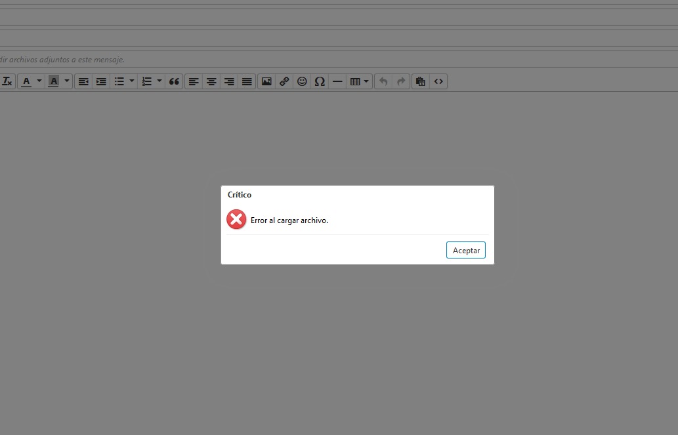This screenshot has width=678, height=435.
Task: Click the decrease indent icon
Action: pyautogui.click(x=83, y=81)
